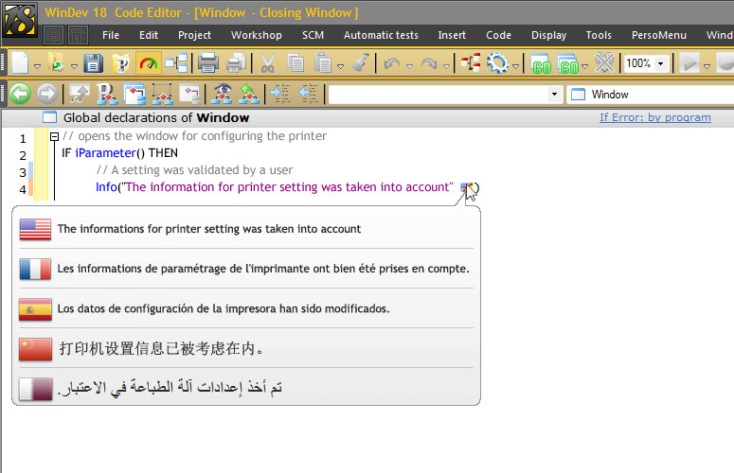This screenshot has height=473, width=734.
Task: Open the Automatic tests menu
Action: pyautogui.click(x=381, y=35)
